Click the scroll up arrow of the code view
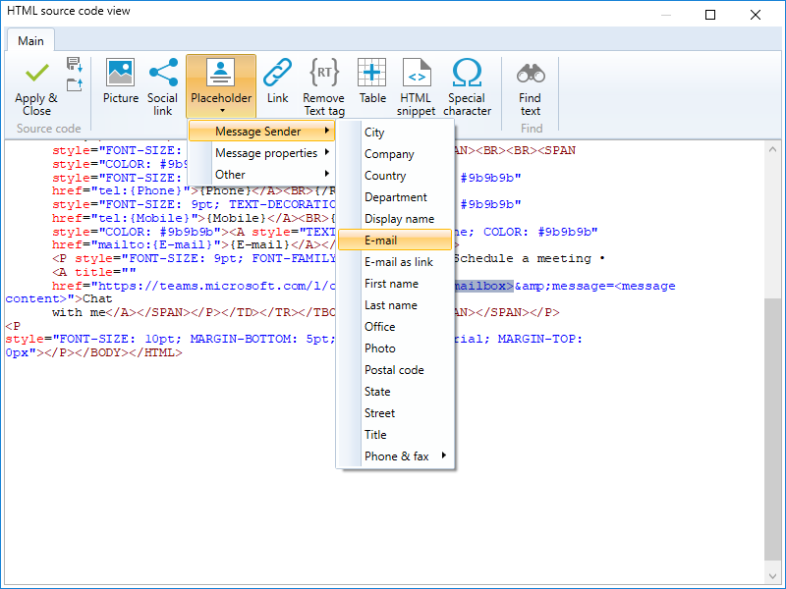This screenshot has width=786, height=589. 772,150
